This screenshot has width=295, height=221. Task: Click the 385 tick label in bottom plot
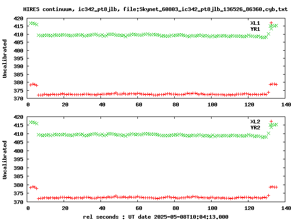tap(18, 176)
